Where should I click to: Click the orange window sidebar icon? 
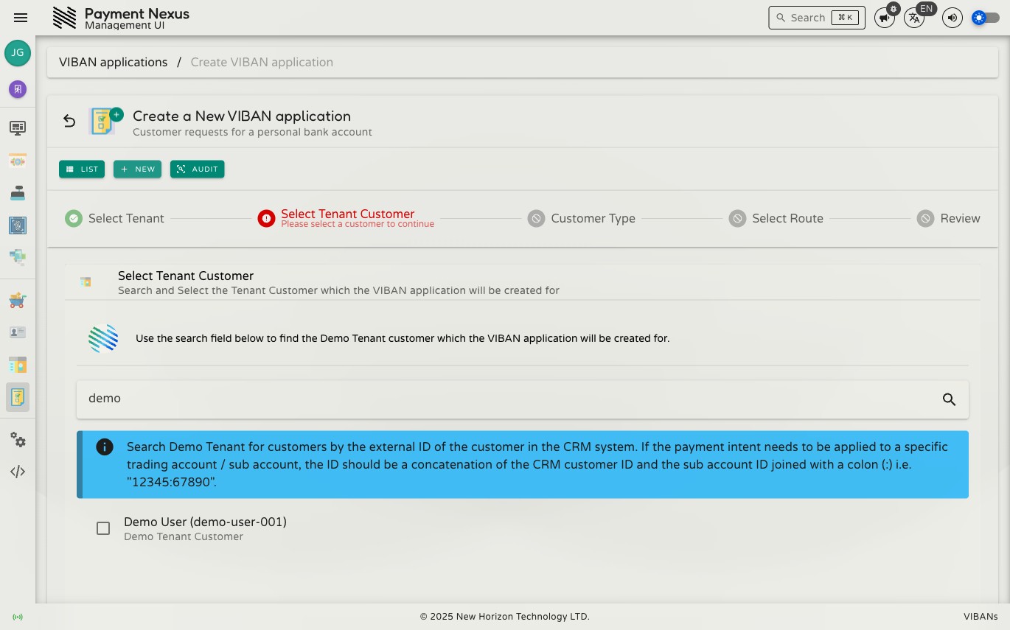tap(18, 161)
